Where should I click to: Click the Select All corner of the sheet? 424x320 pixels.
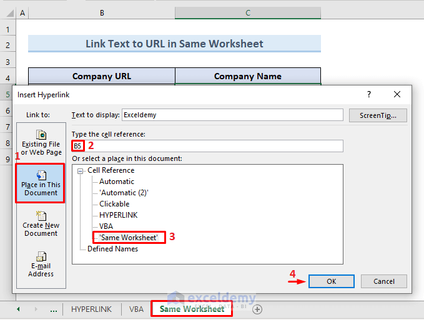[9, 12]
